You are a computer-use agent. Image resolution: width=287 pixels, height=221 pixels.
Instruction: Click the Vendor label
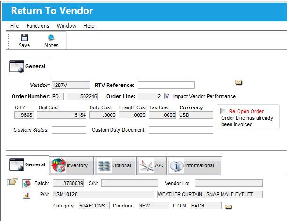point(40,85)
